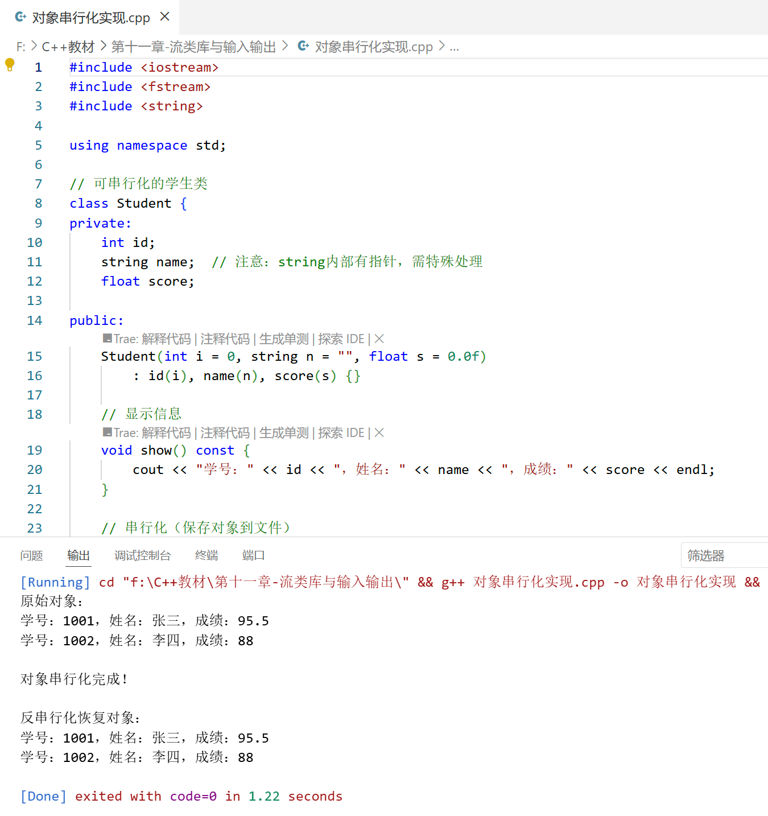Open the C++教材 breadcrumb folder
This screenshot has height=816, width=768.
click(x=68, y=47)
